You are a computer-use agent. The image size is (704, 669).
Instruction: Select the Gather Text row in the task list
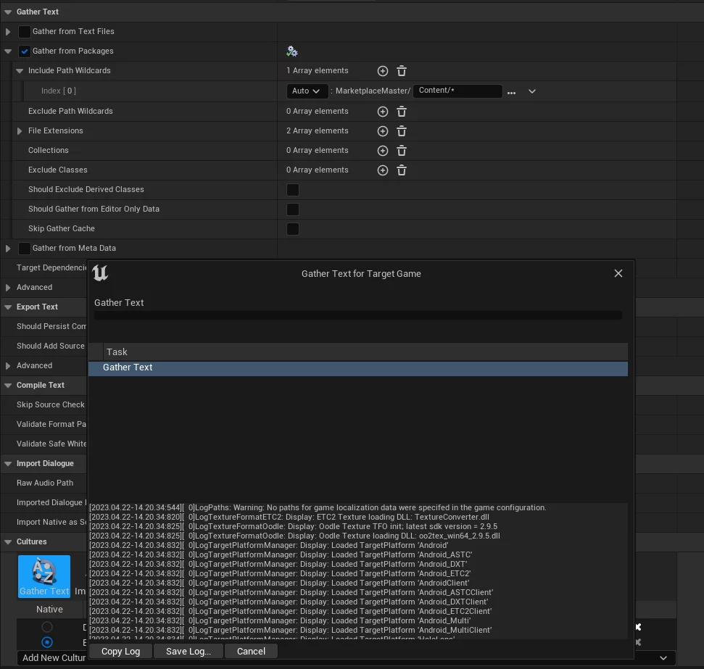point(358,368)
